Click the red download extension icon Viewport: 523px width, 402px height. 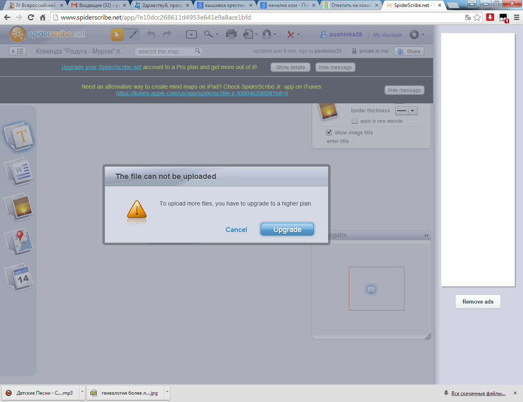point(490,17)
